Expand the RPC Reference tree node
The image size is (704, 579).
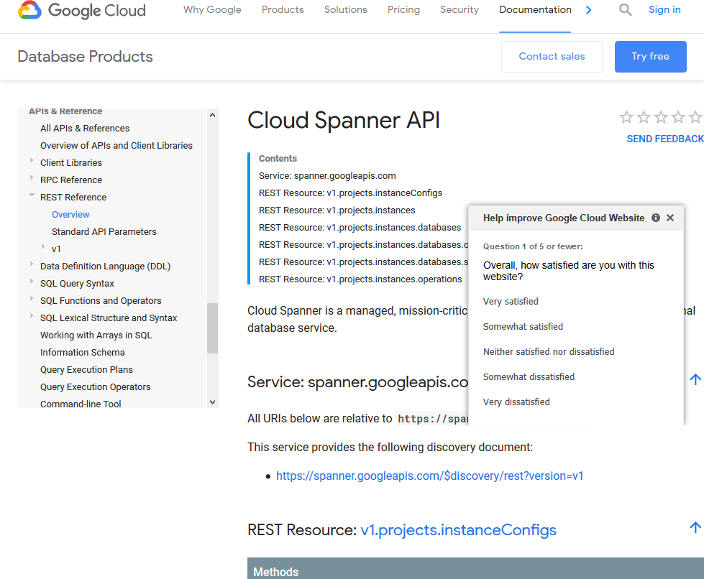(x=32, y=177)
